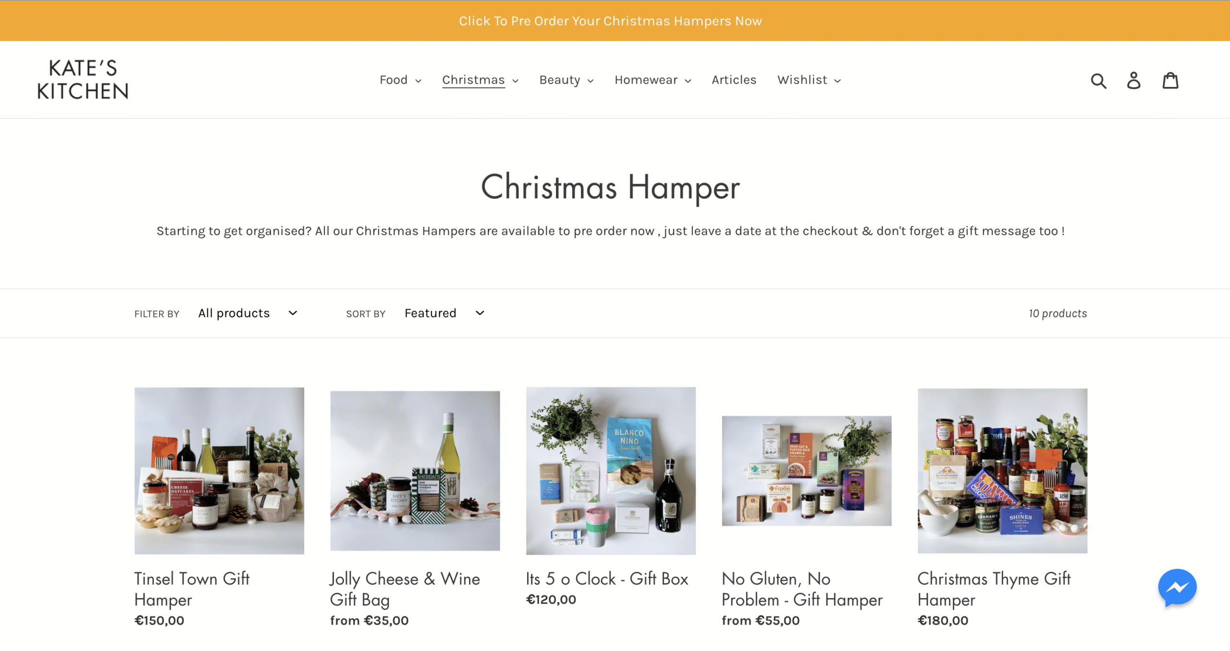Open Christmas Thyme Gift Hamper link
The height and width of the screenshot is (651, 1230).
(x=994, y=589)
